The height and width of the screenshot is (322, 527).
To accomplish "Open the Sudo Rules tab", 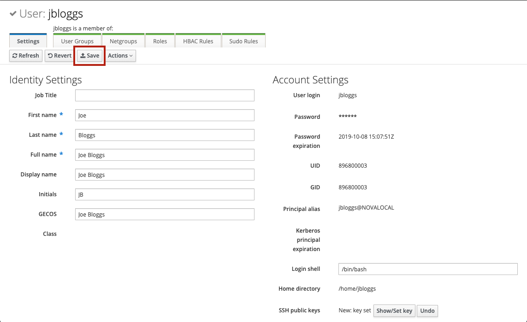I will pos(243,41).
